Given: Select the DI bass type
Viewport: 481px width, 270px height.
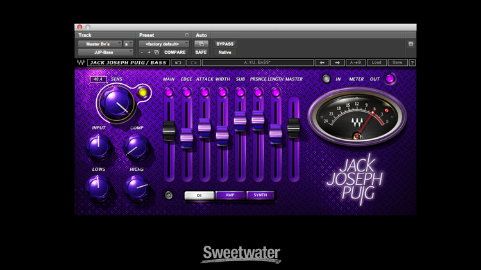Looking at the screenshot, I should click(199, 195).
